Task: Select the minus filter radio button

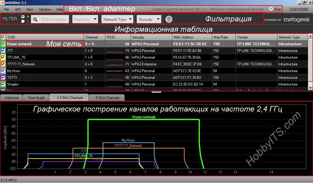Action: point(23,21)
